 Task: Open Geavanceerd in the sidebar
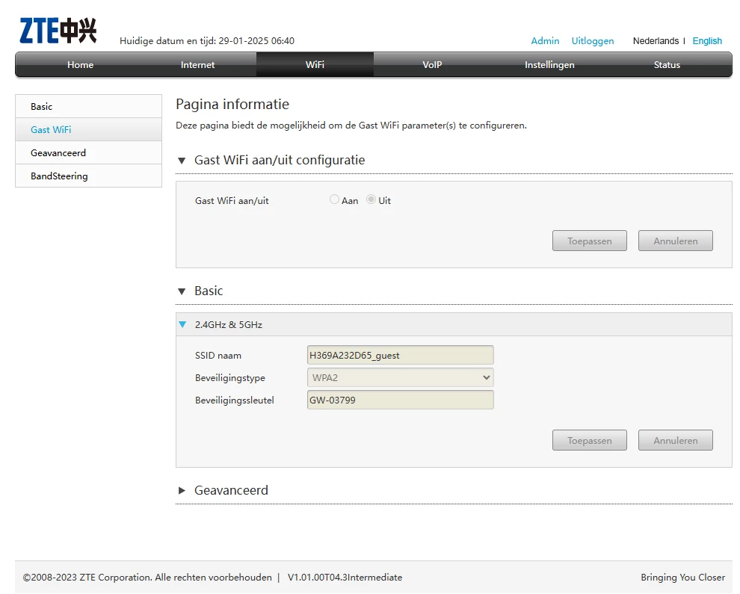89,153
